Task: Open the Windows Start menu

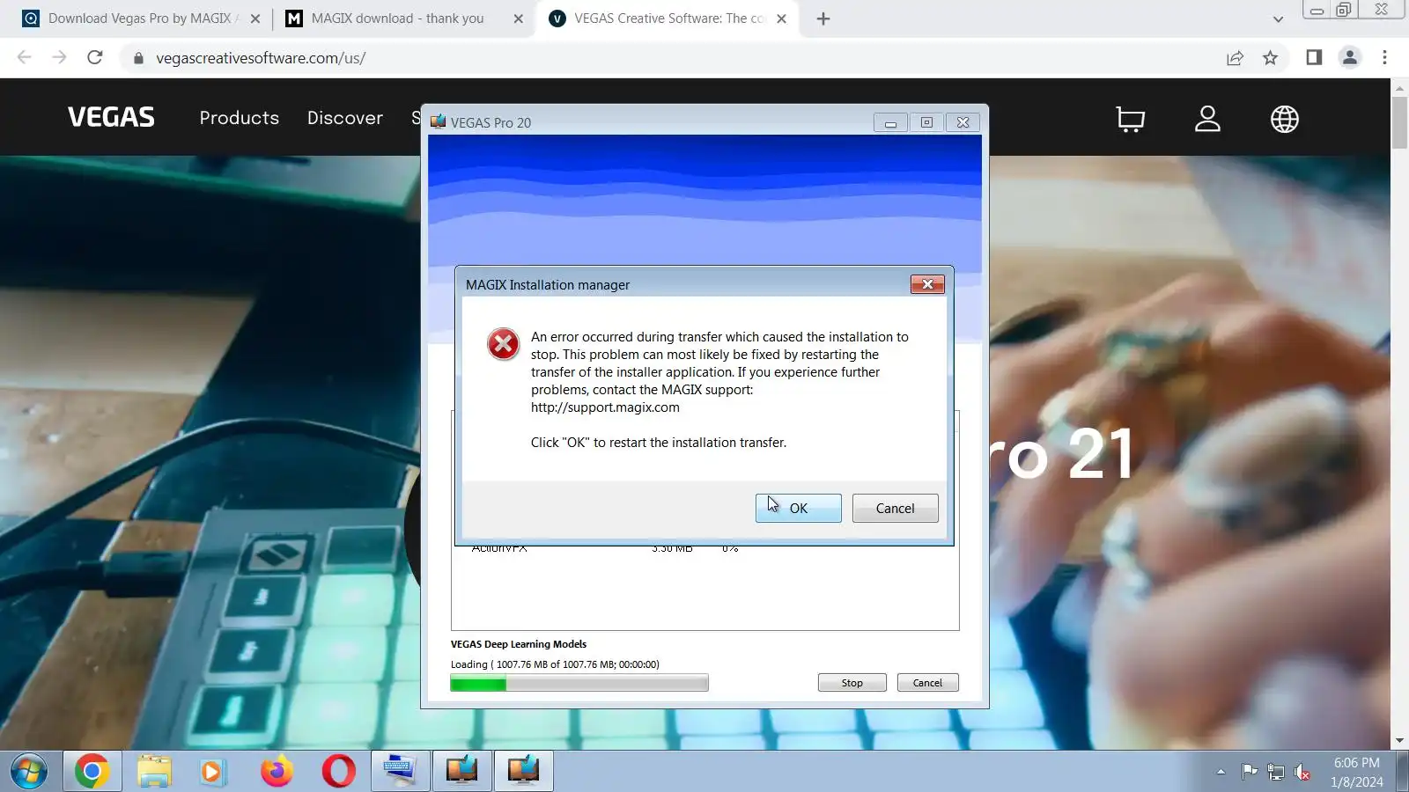Action: pyautogui.click(x=29, y=772)
